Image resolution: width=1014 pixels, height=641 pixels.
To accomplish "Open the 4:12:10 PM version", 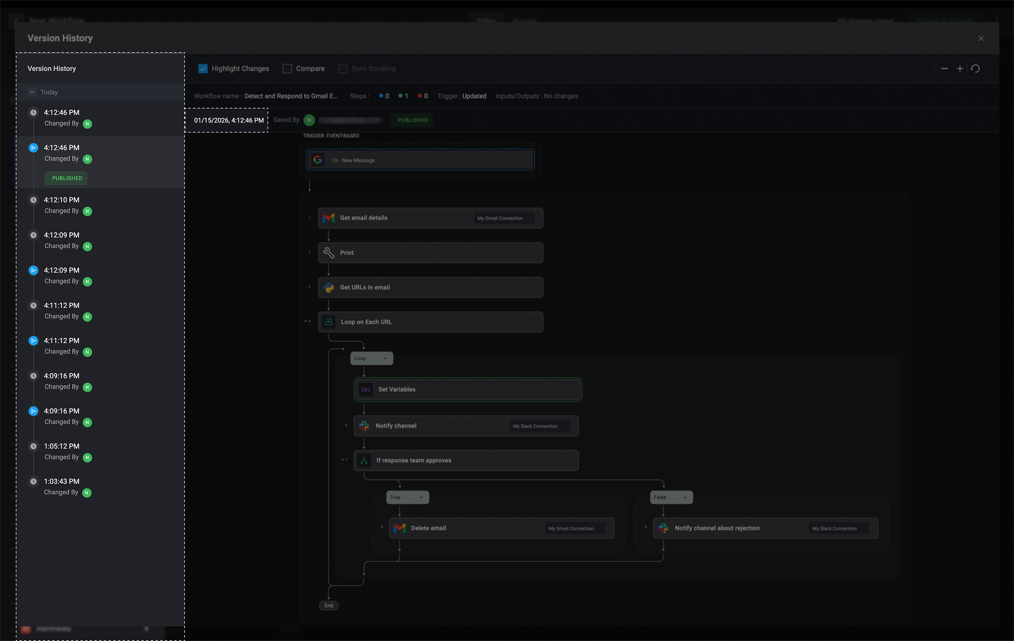I will (x=100, y=205).
